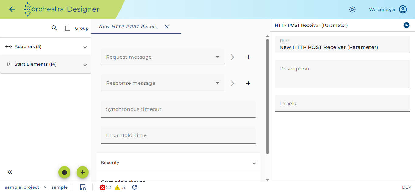Collapse sidebar with double chevron icon
415x192 pixels.
pyautogui.click(x=10, y=172)
